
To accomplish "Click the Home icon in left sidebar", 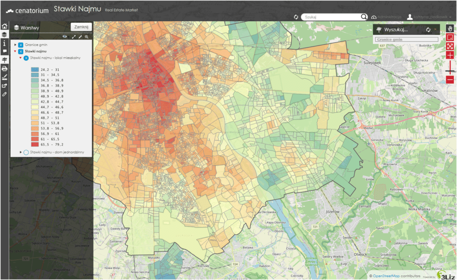I will (x=5, y=26).
